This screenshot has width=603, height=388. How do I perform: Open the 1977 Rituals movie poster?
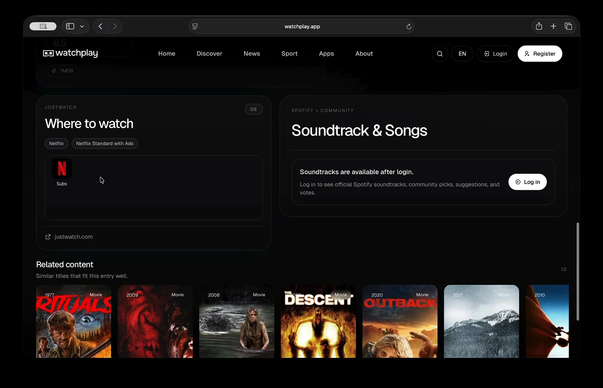[73, 321]
